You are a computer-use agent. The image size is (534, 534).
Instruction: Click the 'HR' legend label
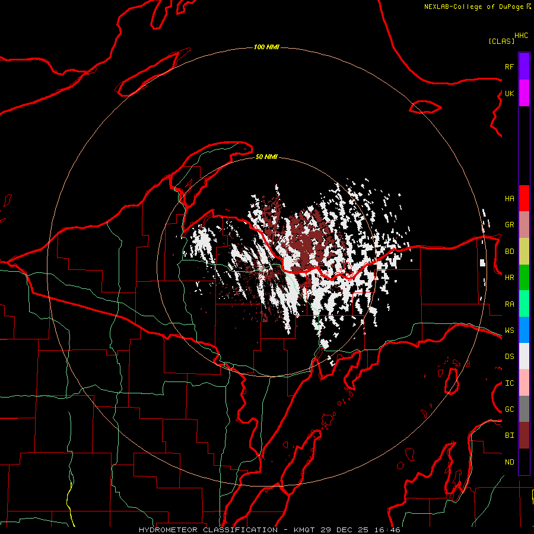pos(509,278)
